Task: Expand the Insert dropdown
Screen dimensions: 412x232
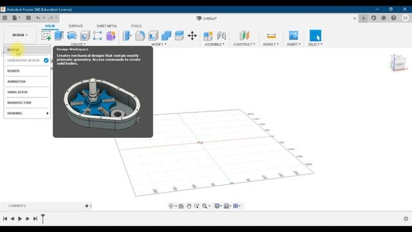Action: 294,44
